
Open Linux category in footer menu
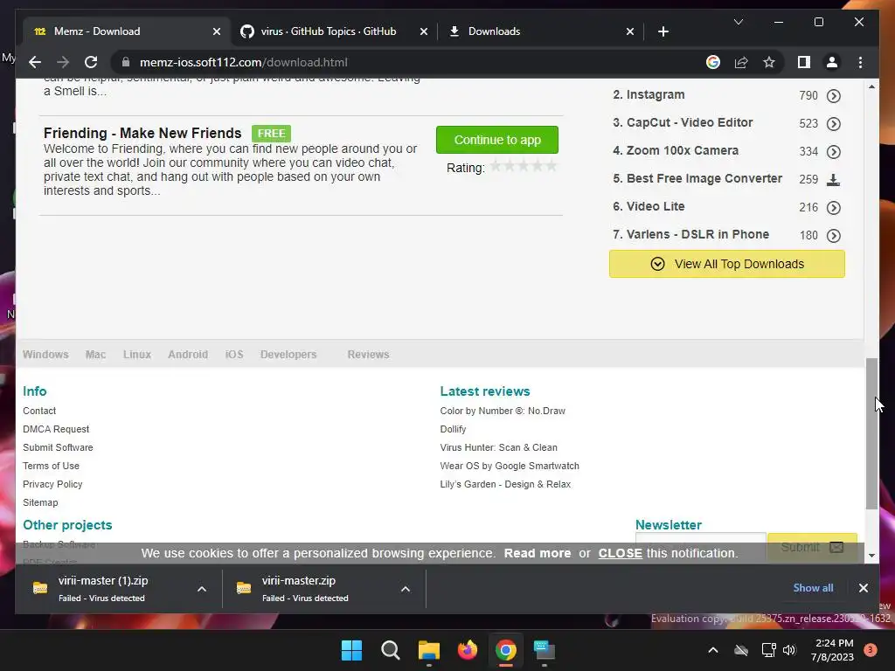pyautogui.click(x=137, y=355)
